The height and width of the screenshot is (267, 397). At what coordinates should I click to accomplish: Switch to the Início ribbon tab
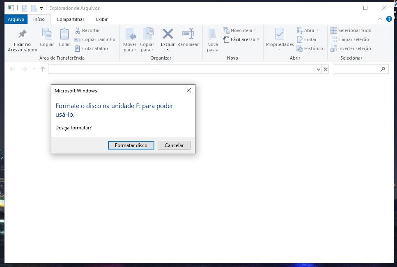tap(39, 19)
